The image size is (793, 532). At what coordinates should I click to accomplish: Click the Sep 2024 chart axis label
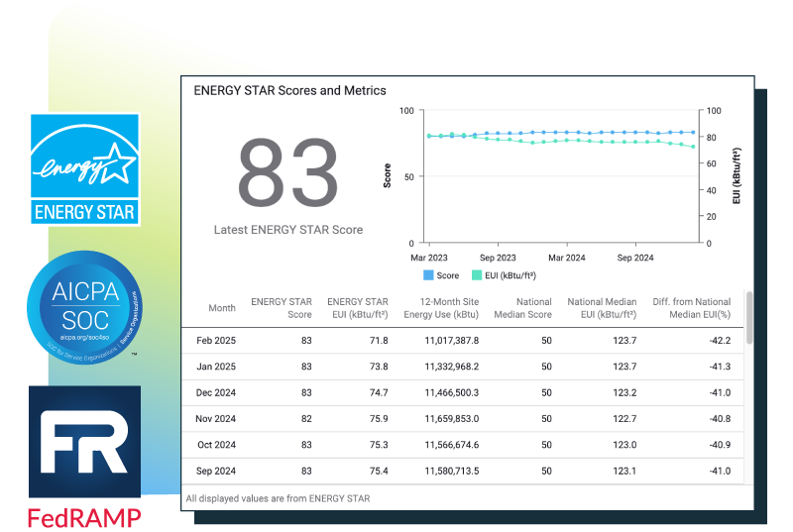pos(635,258)
